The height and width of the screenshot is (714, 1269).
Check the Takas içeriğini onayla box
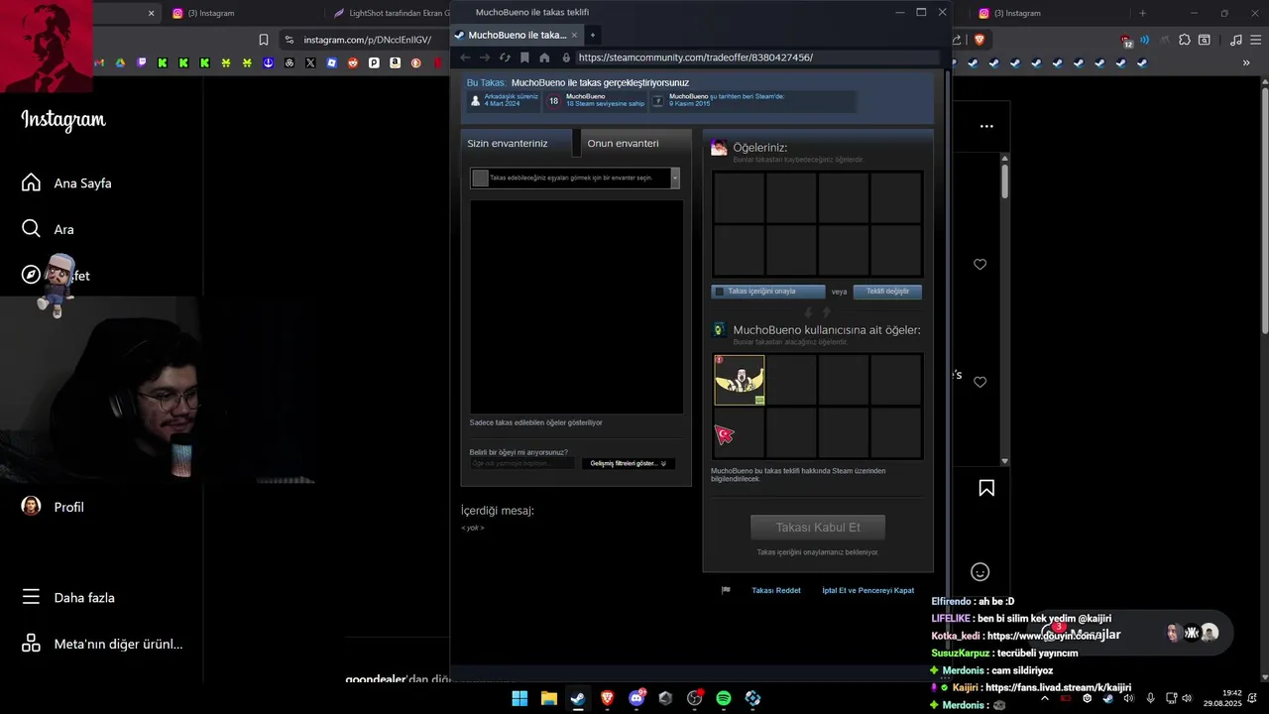(x=719, y=292)
